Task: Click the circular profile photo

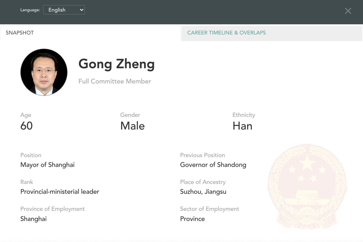Action: (x=44, y=72)
